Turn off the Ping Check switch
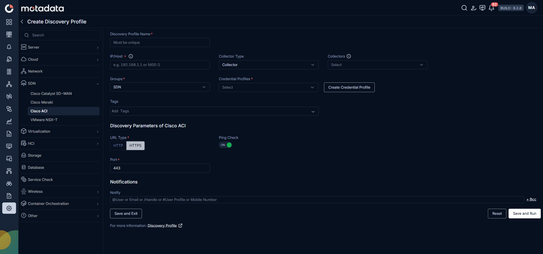 click(225, 145)
